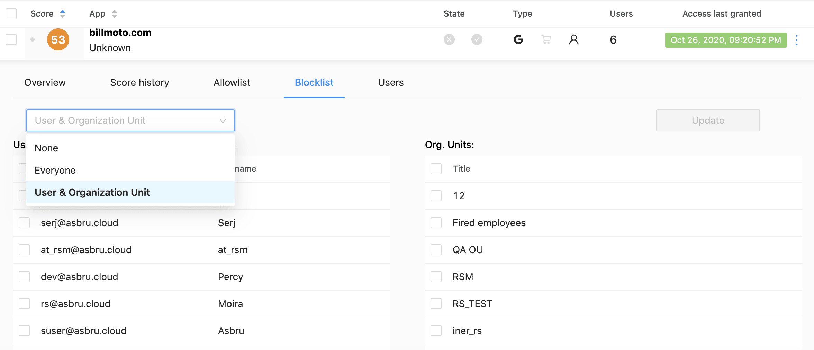
Task: Open the three-dot row actions menu
Action: point(797,40)
